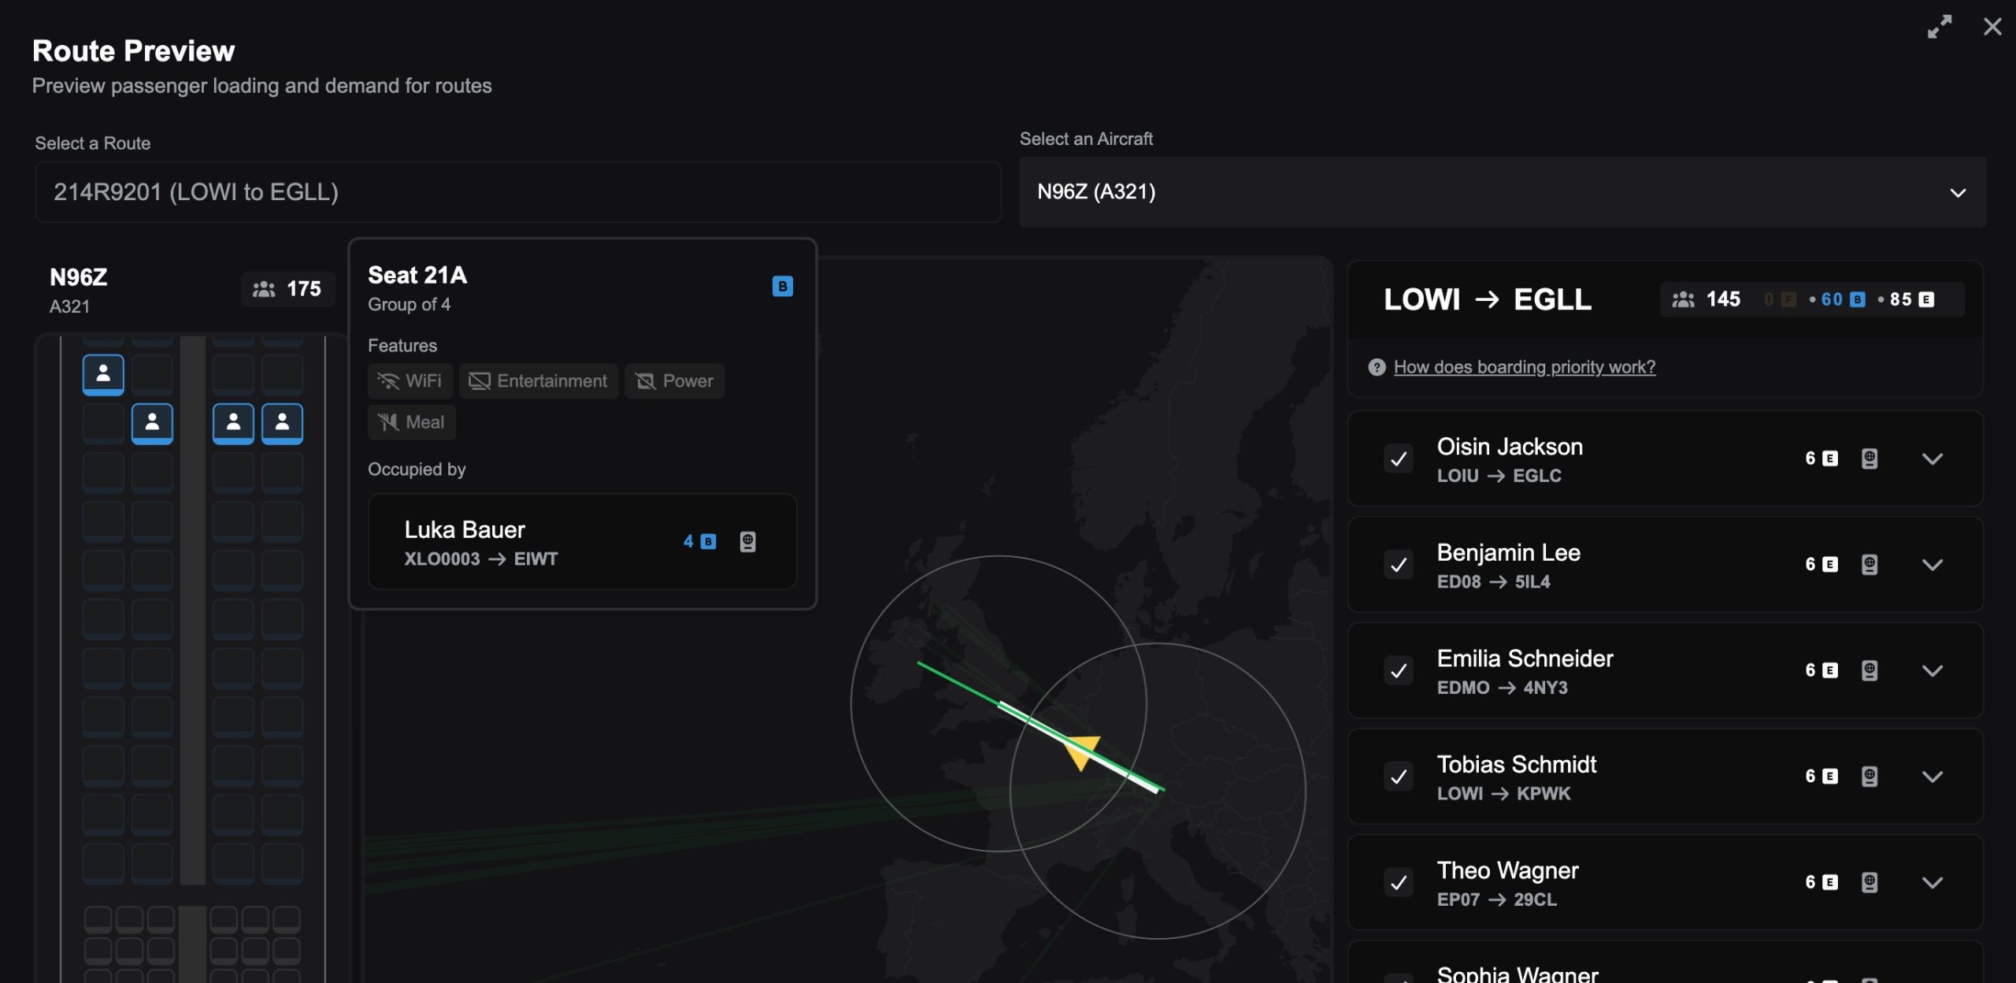
Task: Select the occupied first-row window seat icon
Action: click(103, 374)
